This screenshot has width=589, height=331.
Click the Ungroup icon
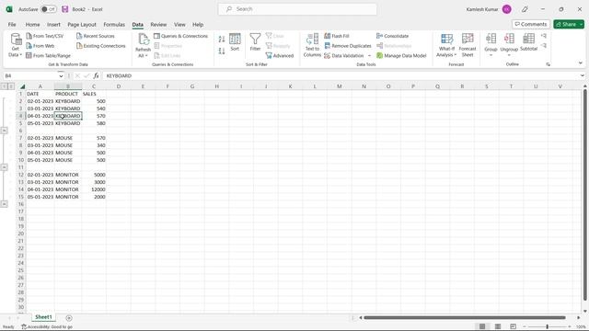(509, 39)
